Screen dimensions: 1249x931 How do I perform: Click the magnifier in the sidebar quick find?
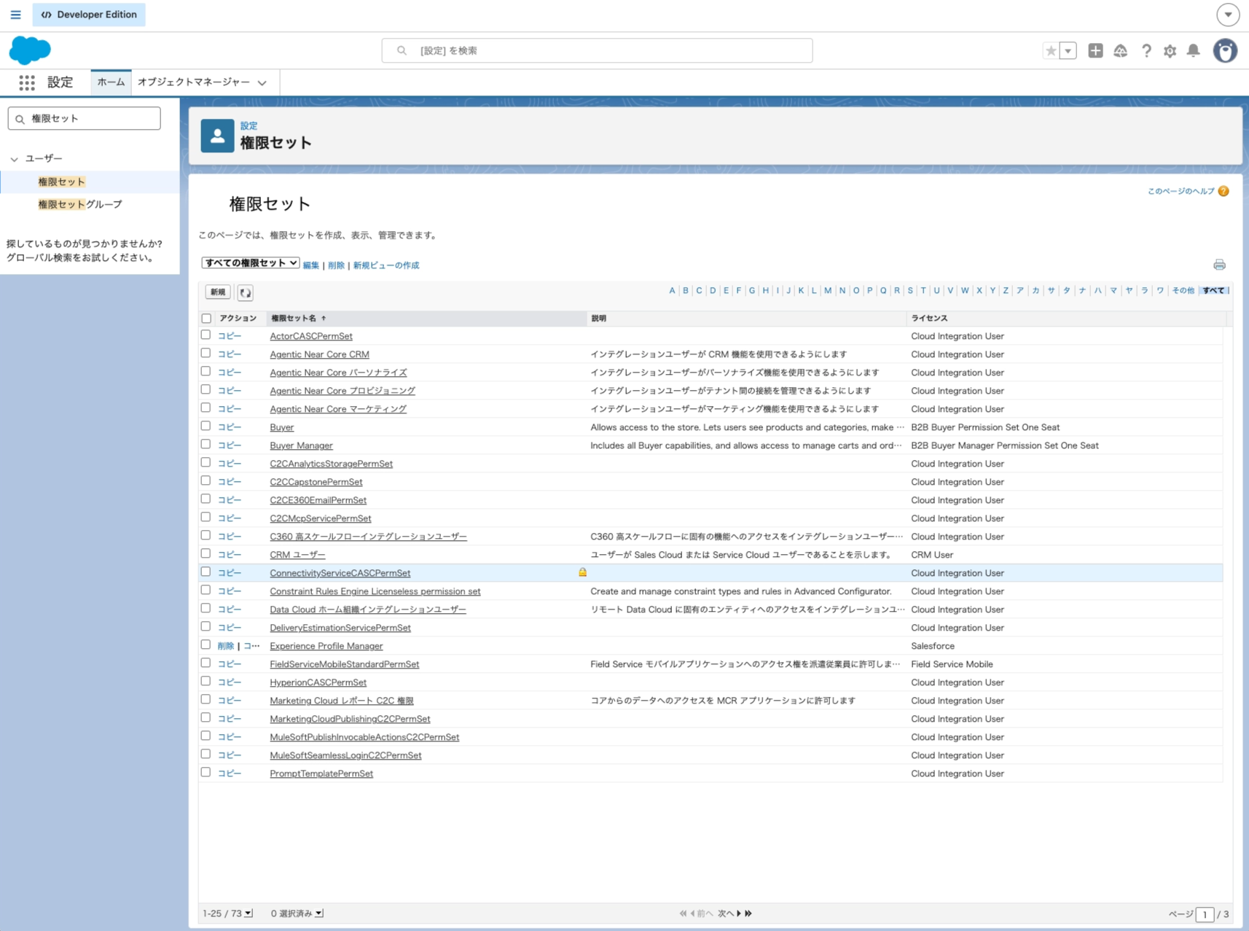pos(20,119)
